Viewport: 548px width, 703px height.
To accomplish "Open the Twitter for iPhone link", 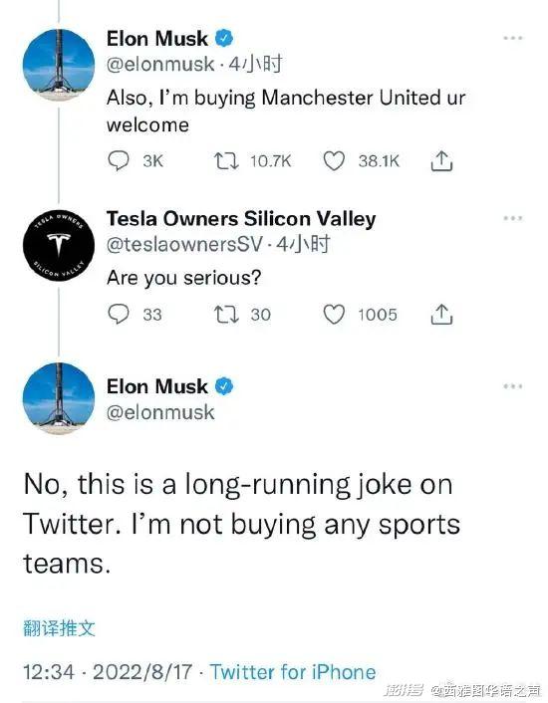I will click(x=293, y=672).
